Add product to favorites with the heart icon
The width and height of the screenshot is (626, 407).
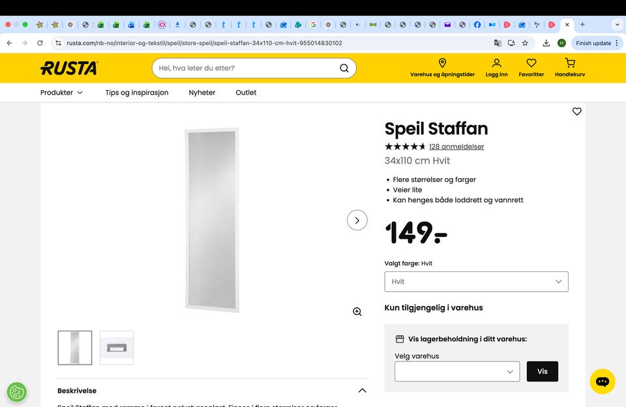click(x=577, y=112)
